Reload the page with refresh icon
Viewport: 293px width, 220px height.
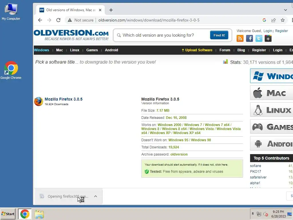tap(58, 20)
